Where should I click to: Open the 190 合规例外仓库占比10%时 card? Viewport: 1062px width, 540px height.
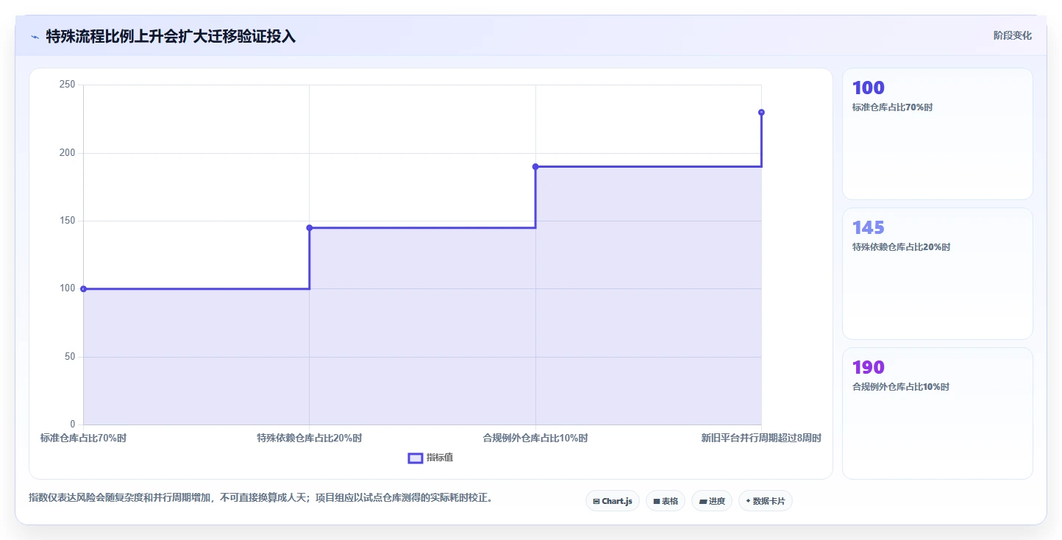[938, 413]
